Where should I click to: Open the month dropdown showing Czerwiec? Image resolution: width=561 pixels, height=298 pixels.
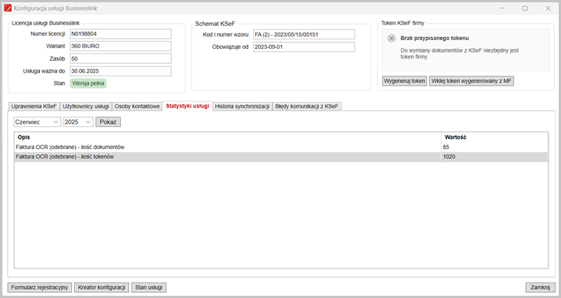point(37,122)
